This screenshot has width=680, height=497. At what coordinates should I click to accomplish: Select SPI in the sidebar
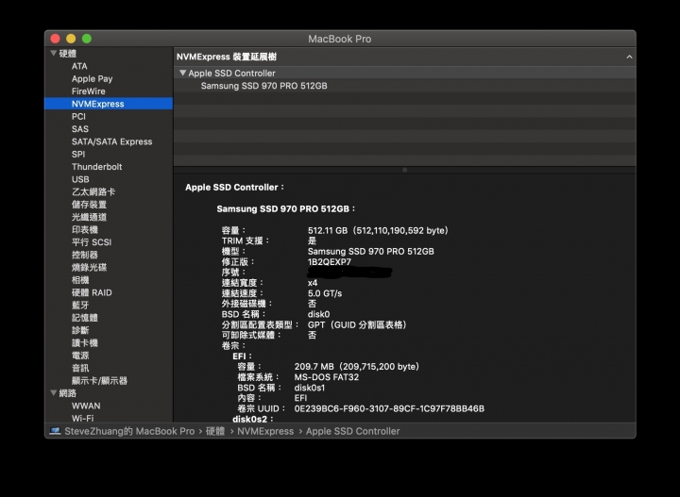pos(78,154)
